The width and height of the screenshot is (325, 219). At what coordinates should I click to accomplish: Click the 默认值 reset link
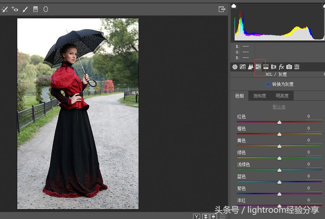pyautogui.click(x=279, y=107)
